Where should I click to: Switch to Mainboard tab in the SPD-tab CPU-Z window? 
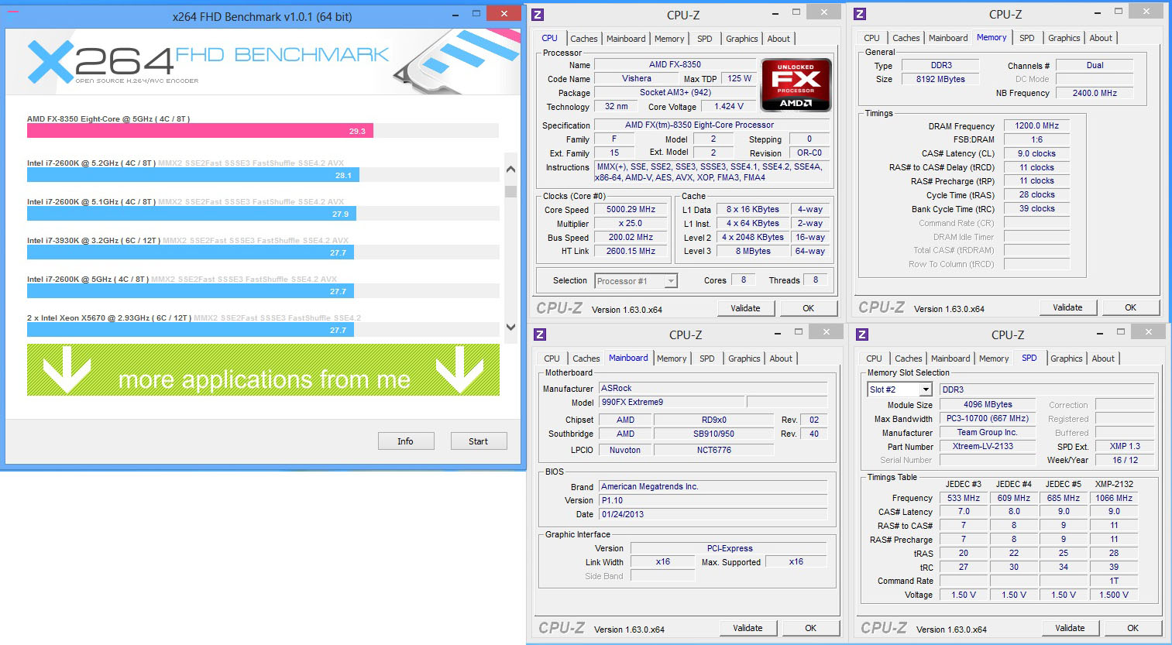point(950,359)
